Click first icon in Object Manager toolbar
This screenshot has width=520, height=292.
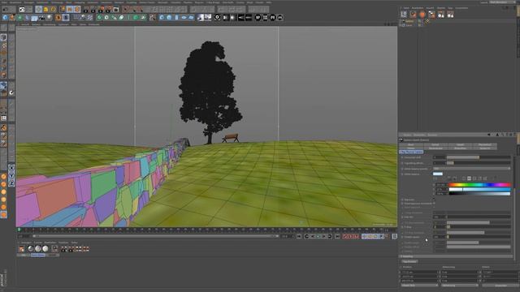[x=404, y=15]
